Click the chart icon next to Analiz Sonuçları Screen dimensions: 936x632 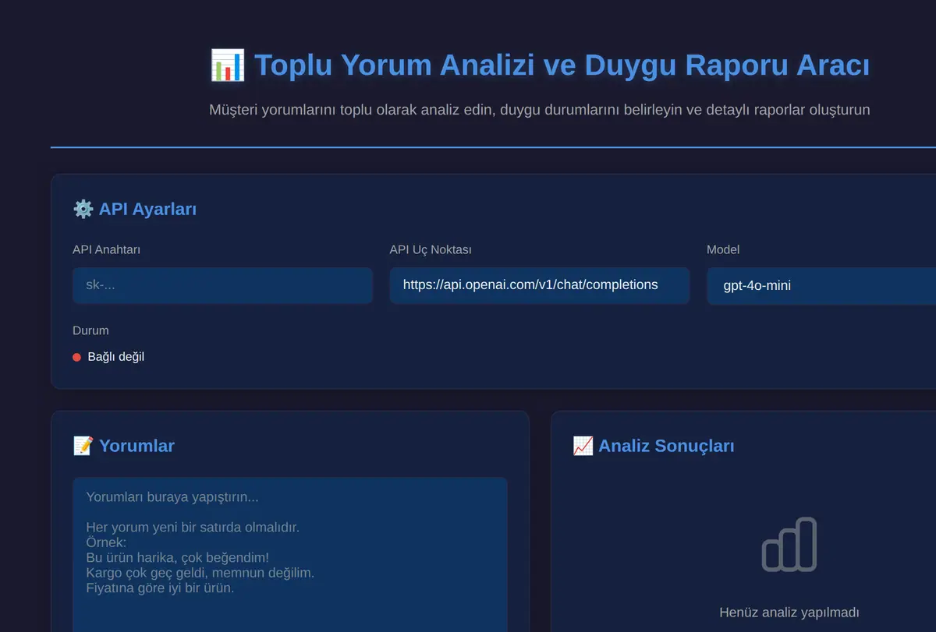coord(583,446)
